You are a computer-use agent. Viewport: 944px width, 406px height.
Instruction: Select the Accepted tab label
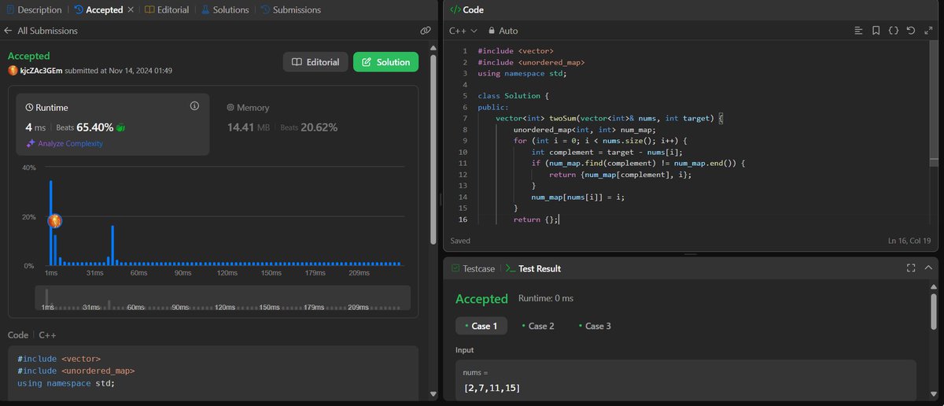click(x=104, y=10)
